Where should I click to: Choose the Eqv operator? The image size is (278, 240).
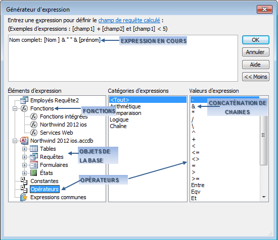click(x=196, y=192)
